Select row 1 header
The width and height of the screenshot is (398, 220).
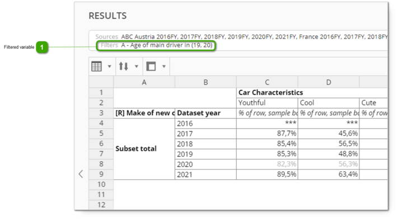click(101, 92)
